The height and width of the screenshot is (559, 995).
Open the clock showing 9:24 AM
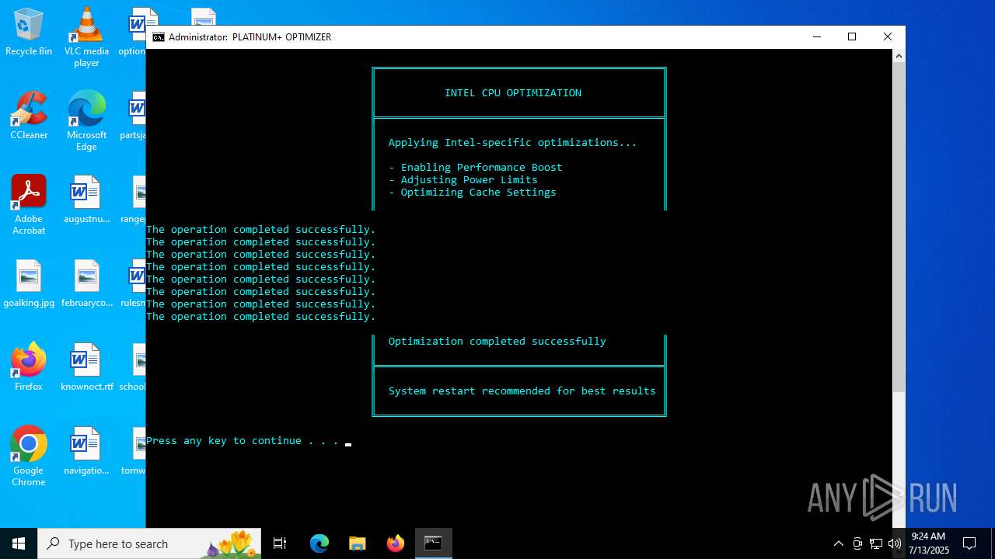click(x=929, y=543)
